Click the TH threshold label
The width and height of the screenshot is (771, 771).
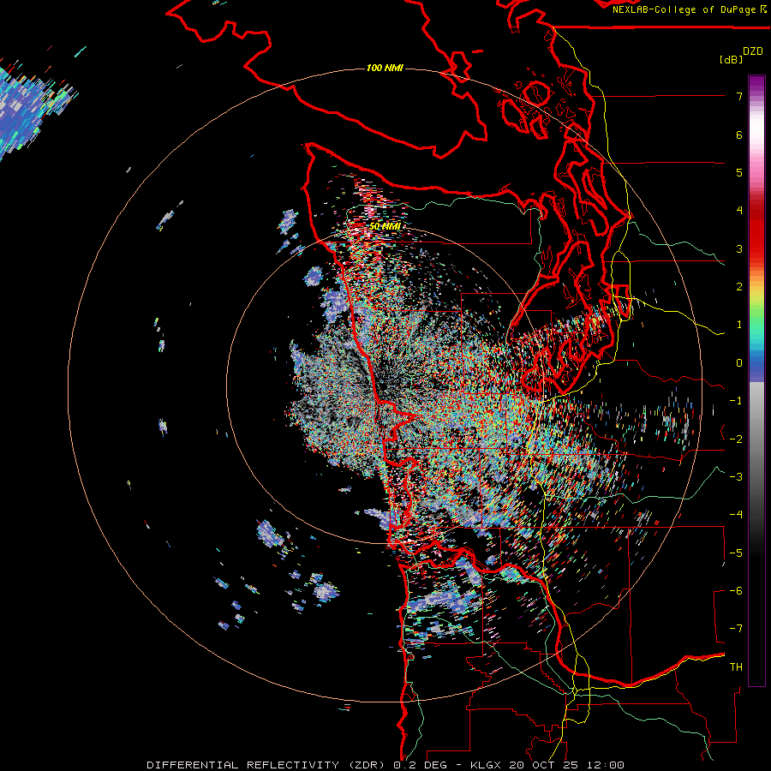pos(736,666)
